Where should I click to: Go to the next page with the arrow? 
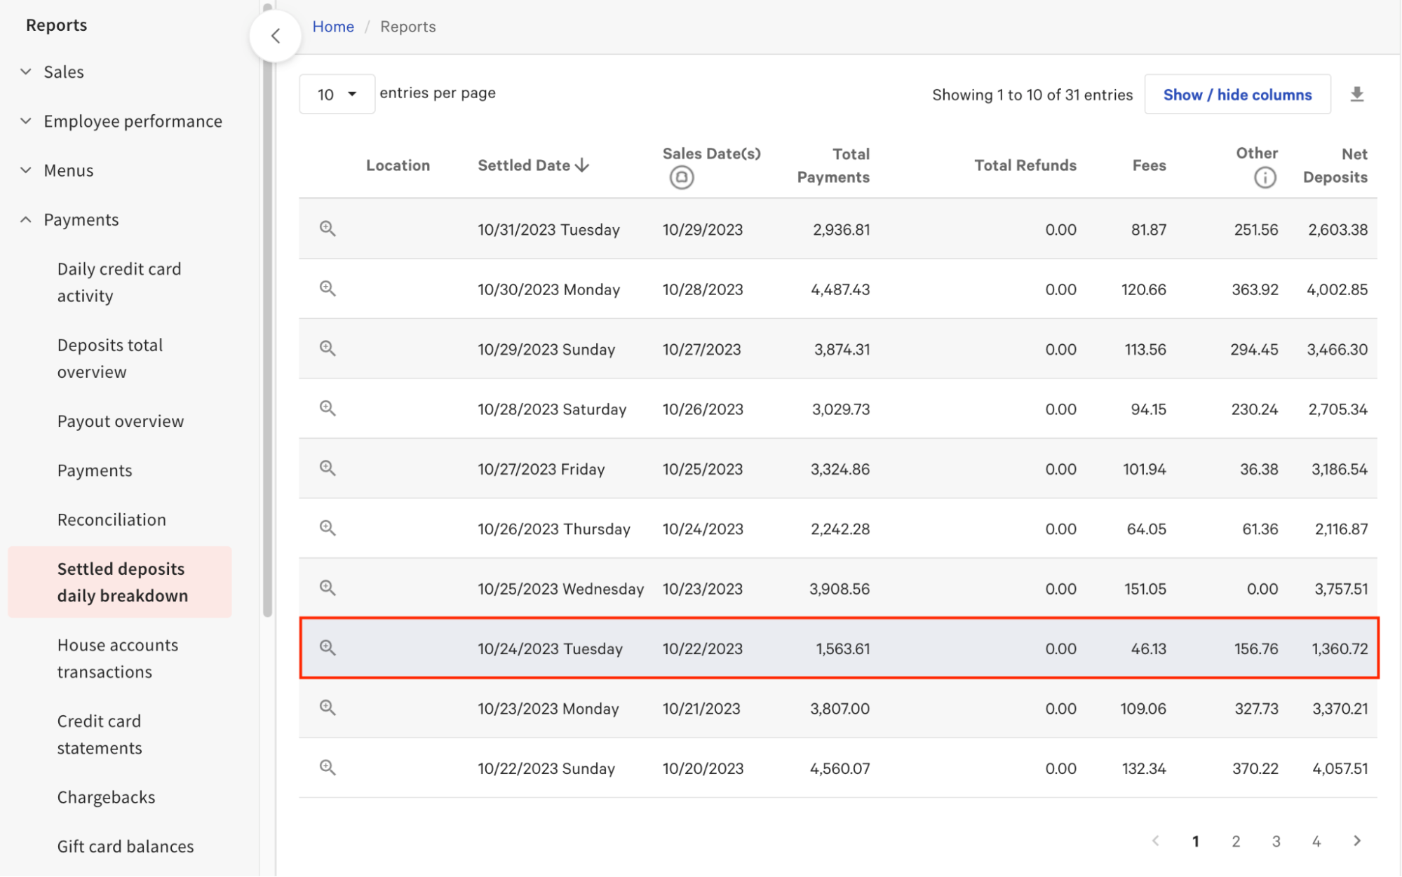(x=1356, y=841)
